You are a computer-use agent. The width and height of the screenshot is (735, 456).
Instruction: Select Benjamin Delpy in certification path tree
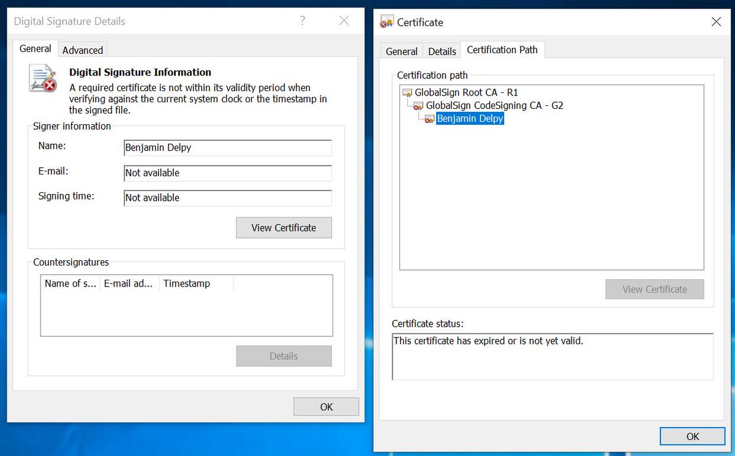tap(470, 119)
